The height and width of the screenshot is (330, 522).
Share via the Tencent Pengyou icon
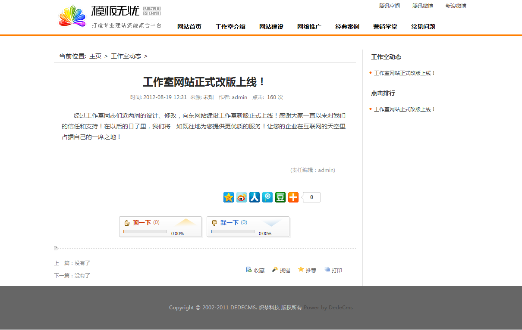pos(267,197)
